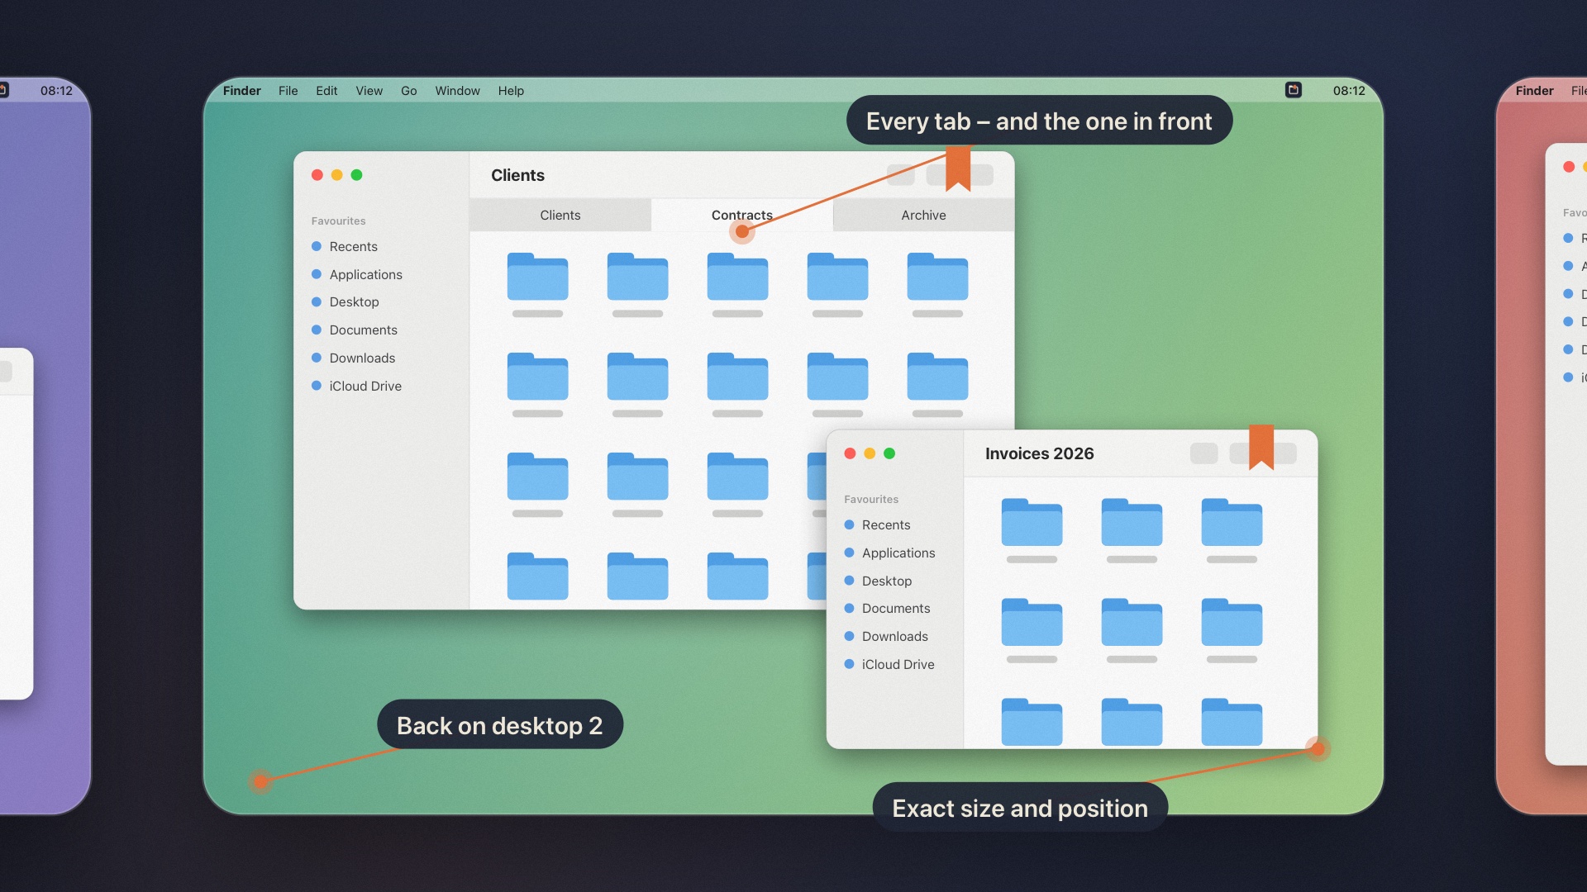The width and height of the screenshot is (1587, 892).
Task: Open the File menu in the green desktop's menu bar
Action: [288, 91]
